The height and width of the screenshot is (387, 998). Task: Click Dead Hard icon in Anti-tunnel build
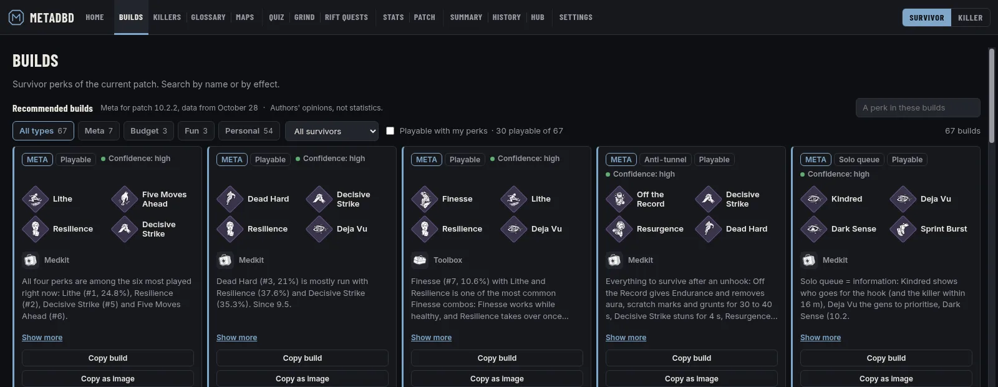(x=709, y=229)
